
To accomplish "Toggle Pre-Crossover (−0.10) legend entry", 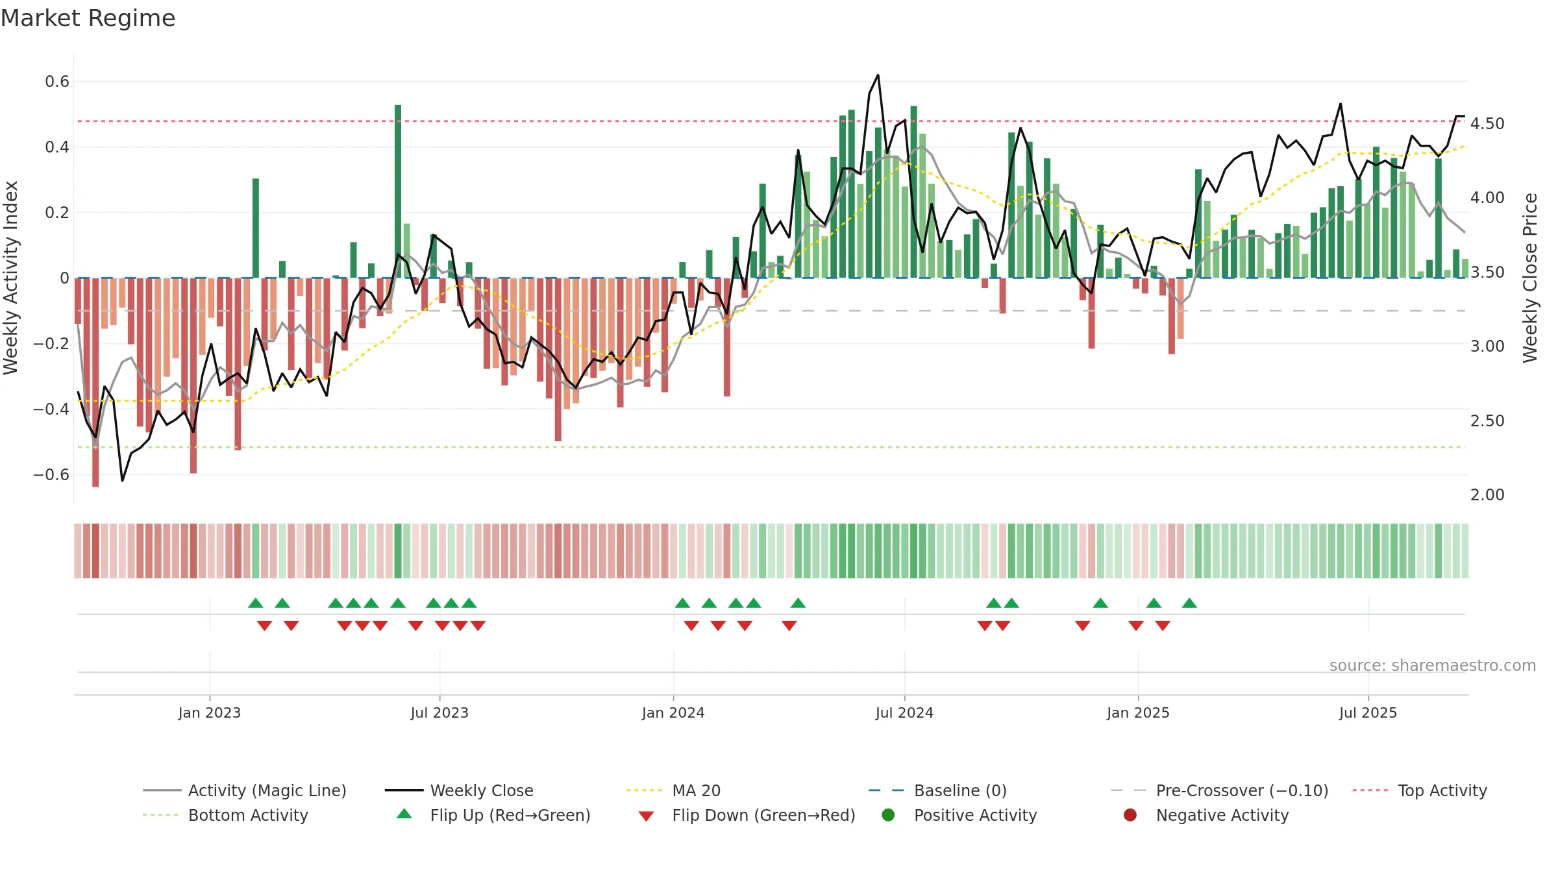I will 1219,790.
